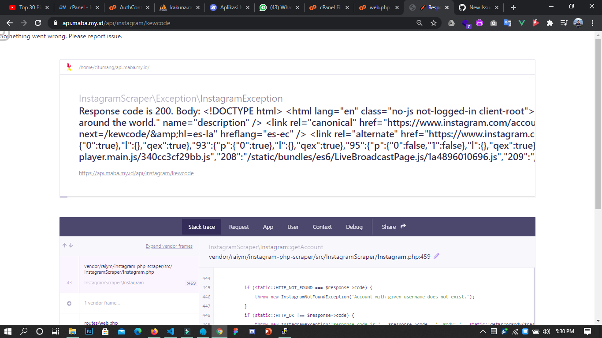
Task: Open the Debug tab
Action: (x=354, y=227)
